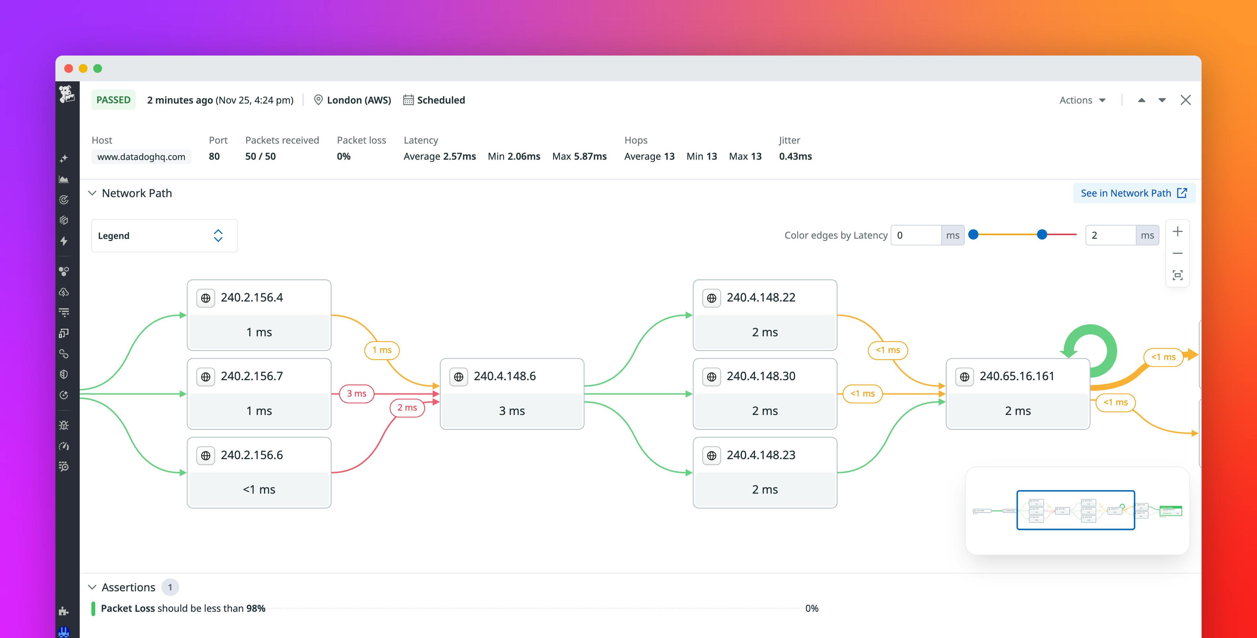
Task: Collapse the Assertions section
Action: [93, 587]
